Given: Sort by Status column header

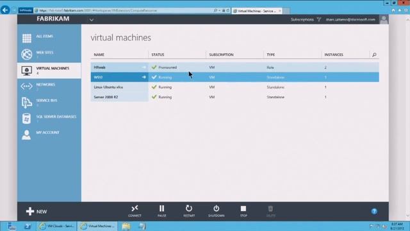Looking at the screenshot, I should tap(158, 55).
